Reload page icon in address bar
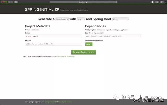Viewport: 167px width, 105px height. (x=116, y=2)
